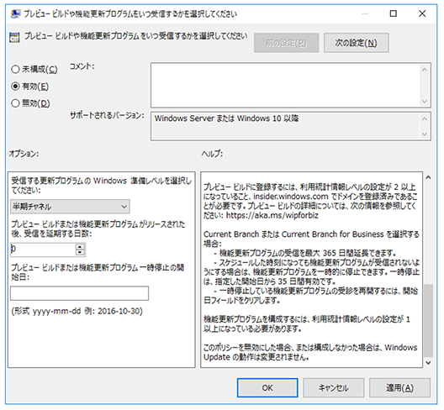Click down arrow of help text scrollbar
This screenshot has width=444, height=410.
(x=428, y=362)
